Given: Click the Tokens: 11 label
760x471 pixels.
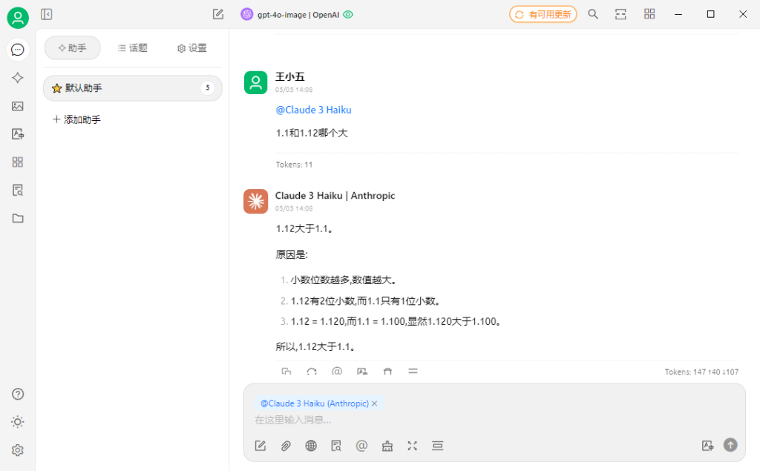Looking at the screenshot, I should point(294,165).
